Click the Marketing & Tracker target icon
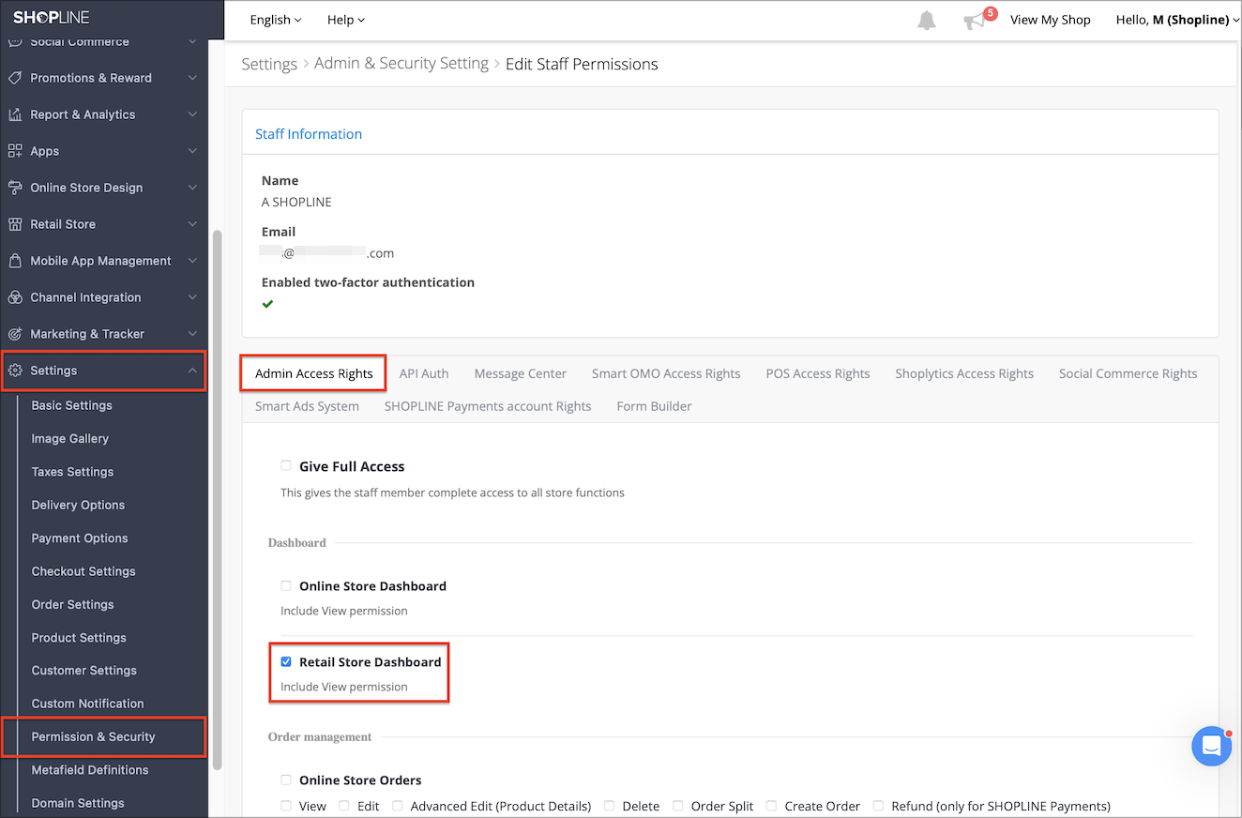 (15, 334)
